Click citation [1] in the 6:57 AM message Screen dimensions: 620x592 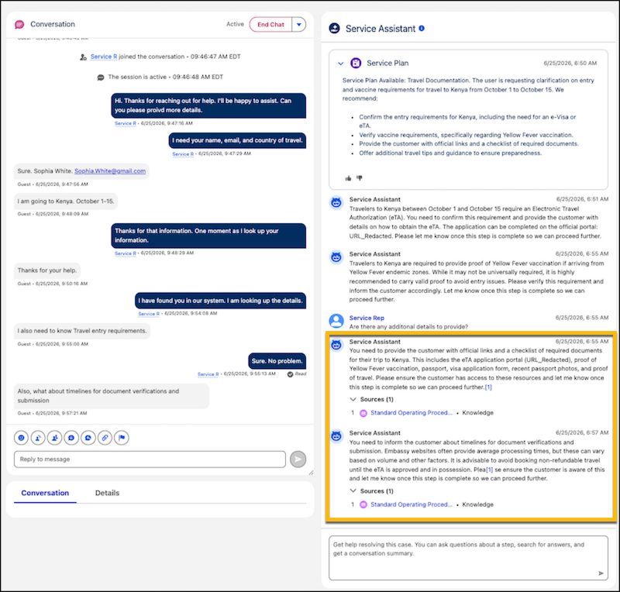click(x=490, y=470)
